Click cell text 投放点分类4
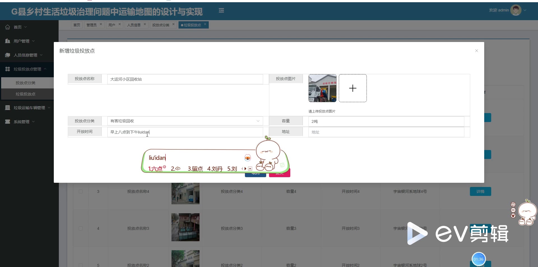This screenshot has width=538, height=267. 232,191
